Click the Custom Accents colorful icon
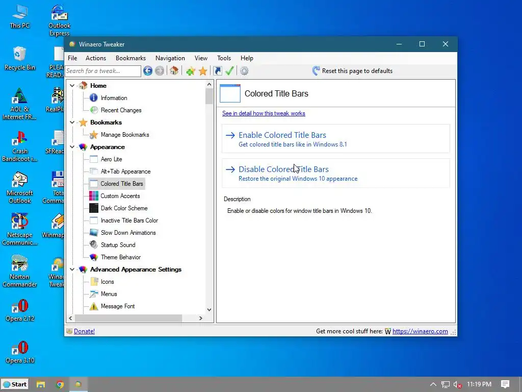This screenshot has width=522, height=392. click(94, 195)
